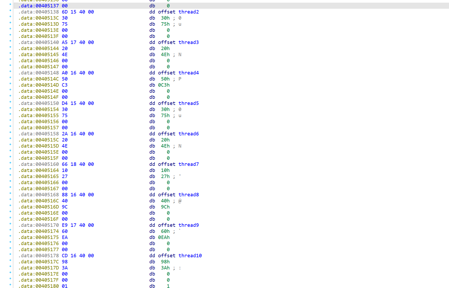
Task: Click the thread5 symbol name
Action: 188,103
